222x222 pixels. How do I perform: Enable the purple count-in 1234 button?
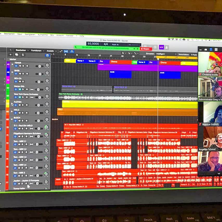coord(161,47)
